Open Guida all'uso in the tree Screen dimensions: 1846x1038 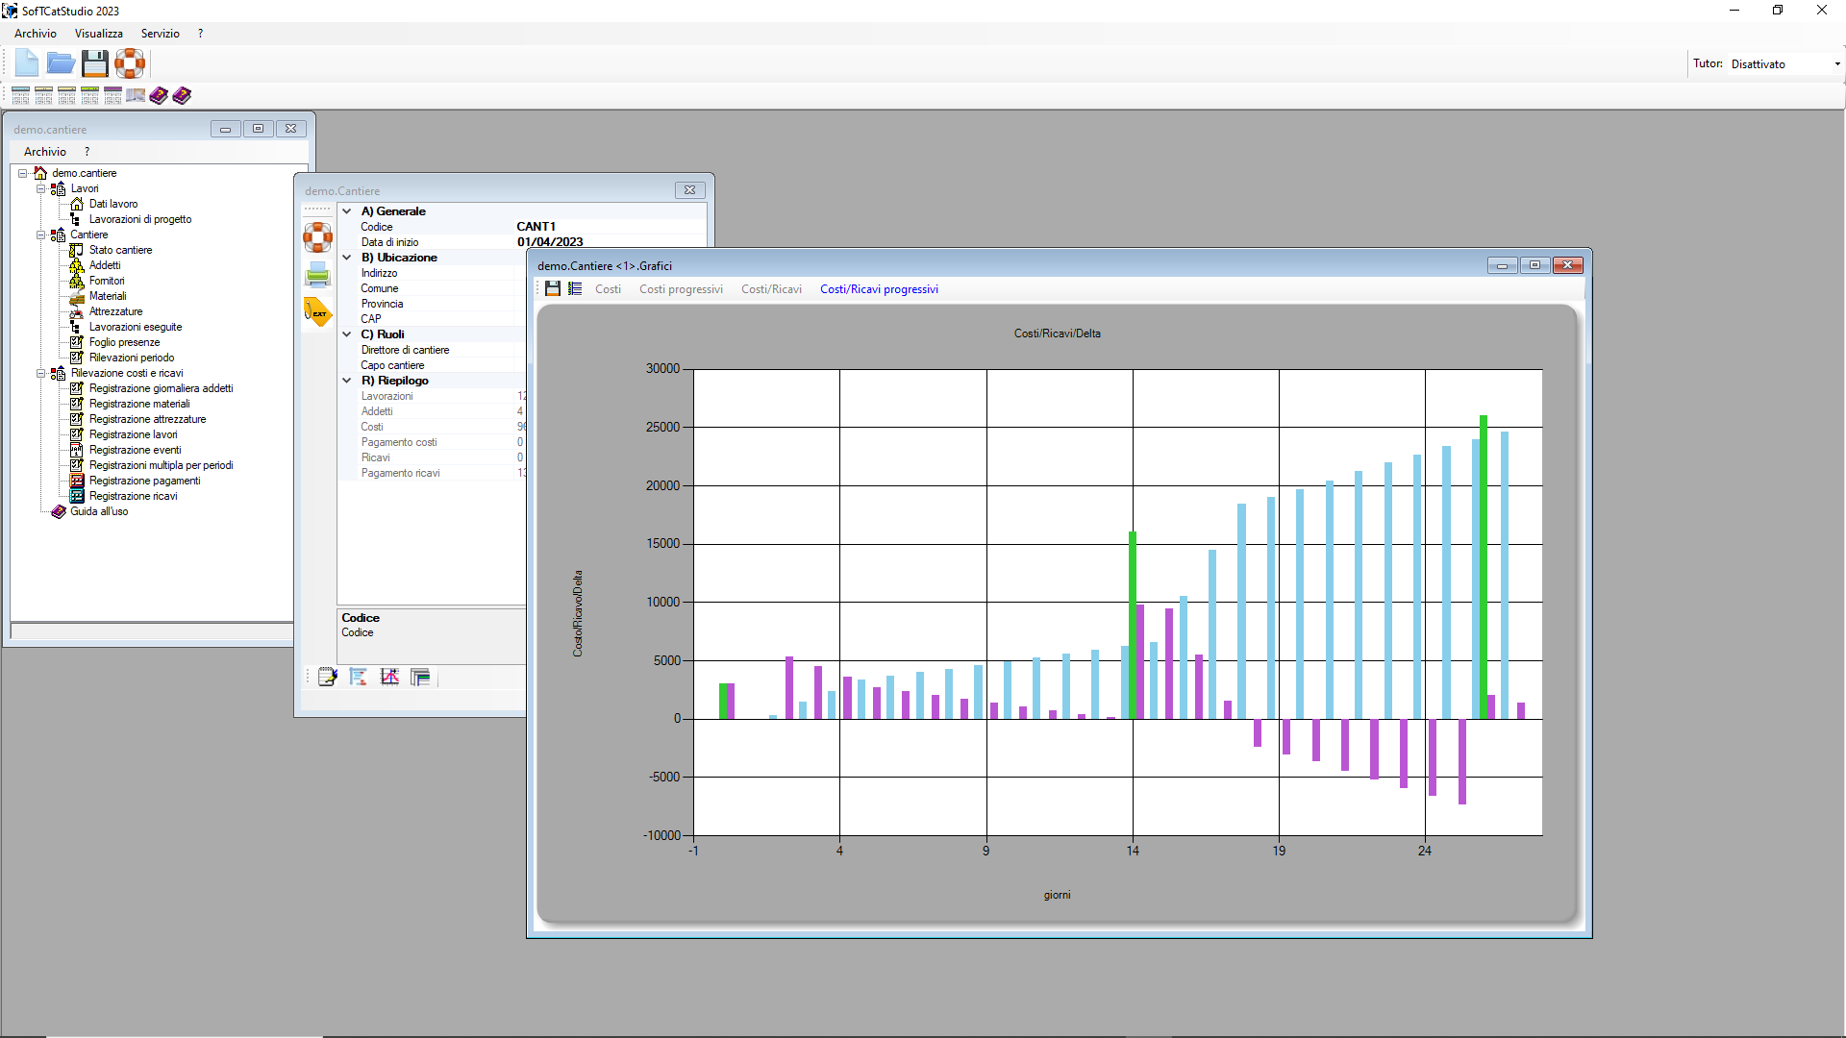(99, 511)
